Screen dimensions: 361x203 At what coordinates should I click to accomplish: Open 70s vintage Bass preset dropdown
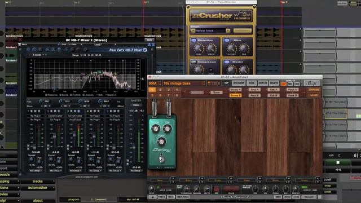[x=184, y=83]
